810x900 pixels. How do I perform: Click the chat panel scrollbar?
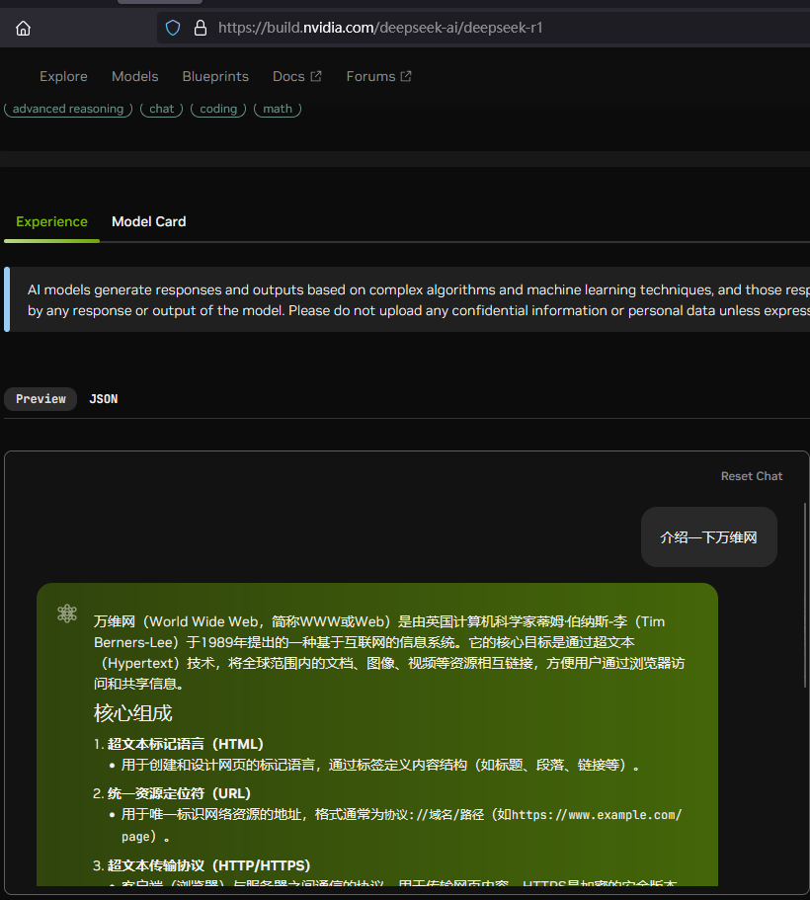805,595
